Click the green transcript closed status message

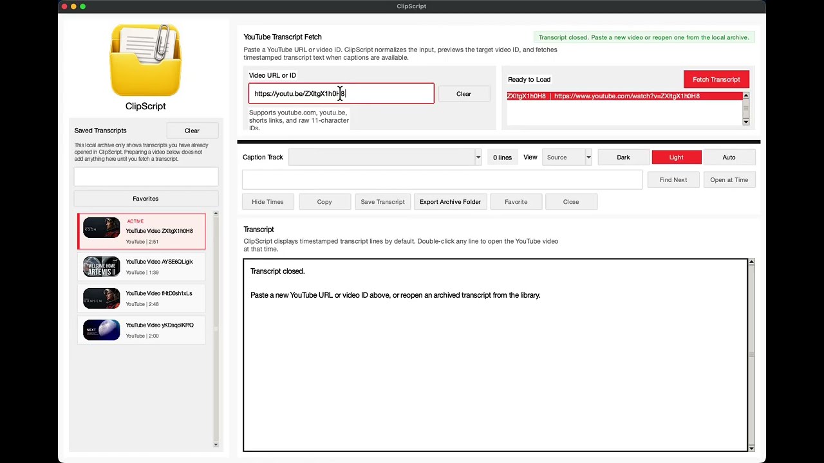click(644, 37)
